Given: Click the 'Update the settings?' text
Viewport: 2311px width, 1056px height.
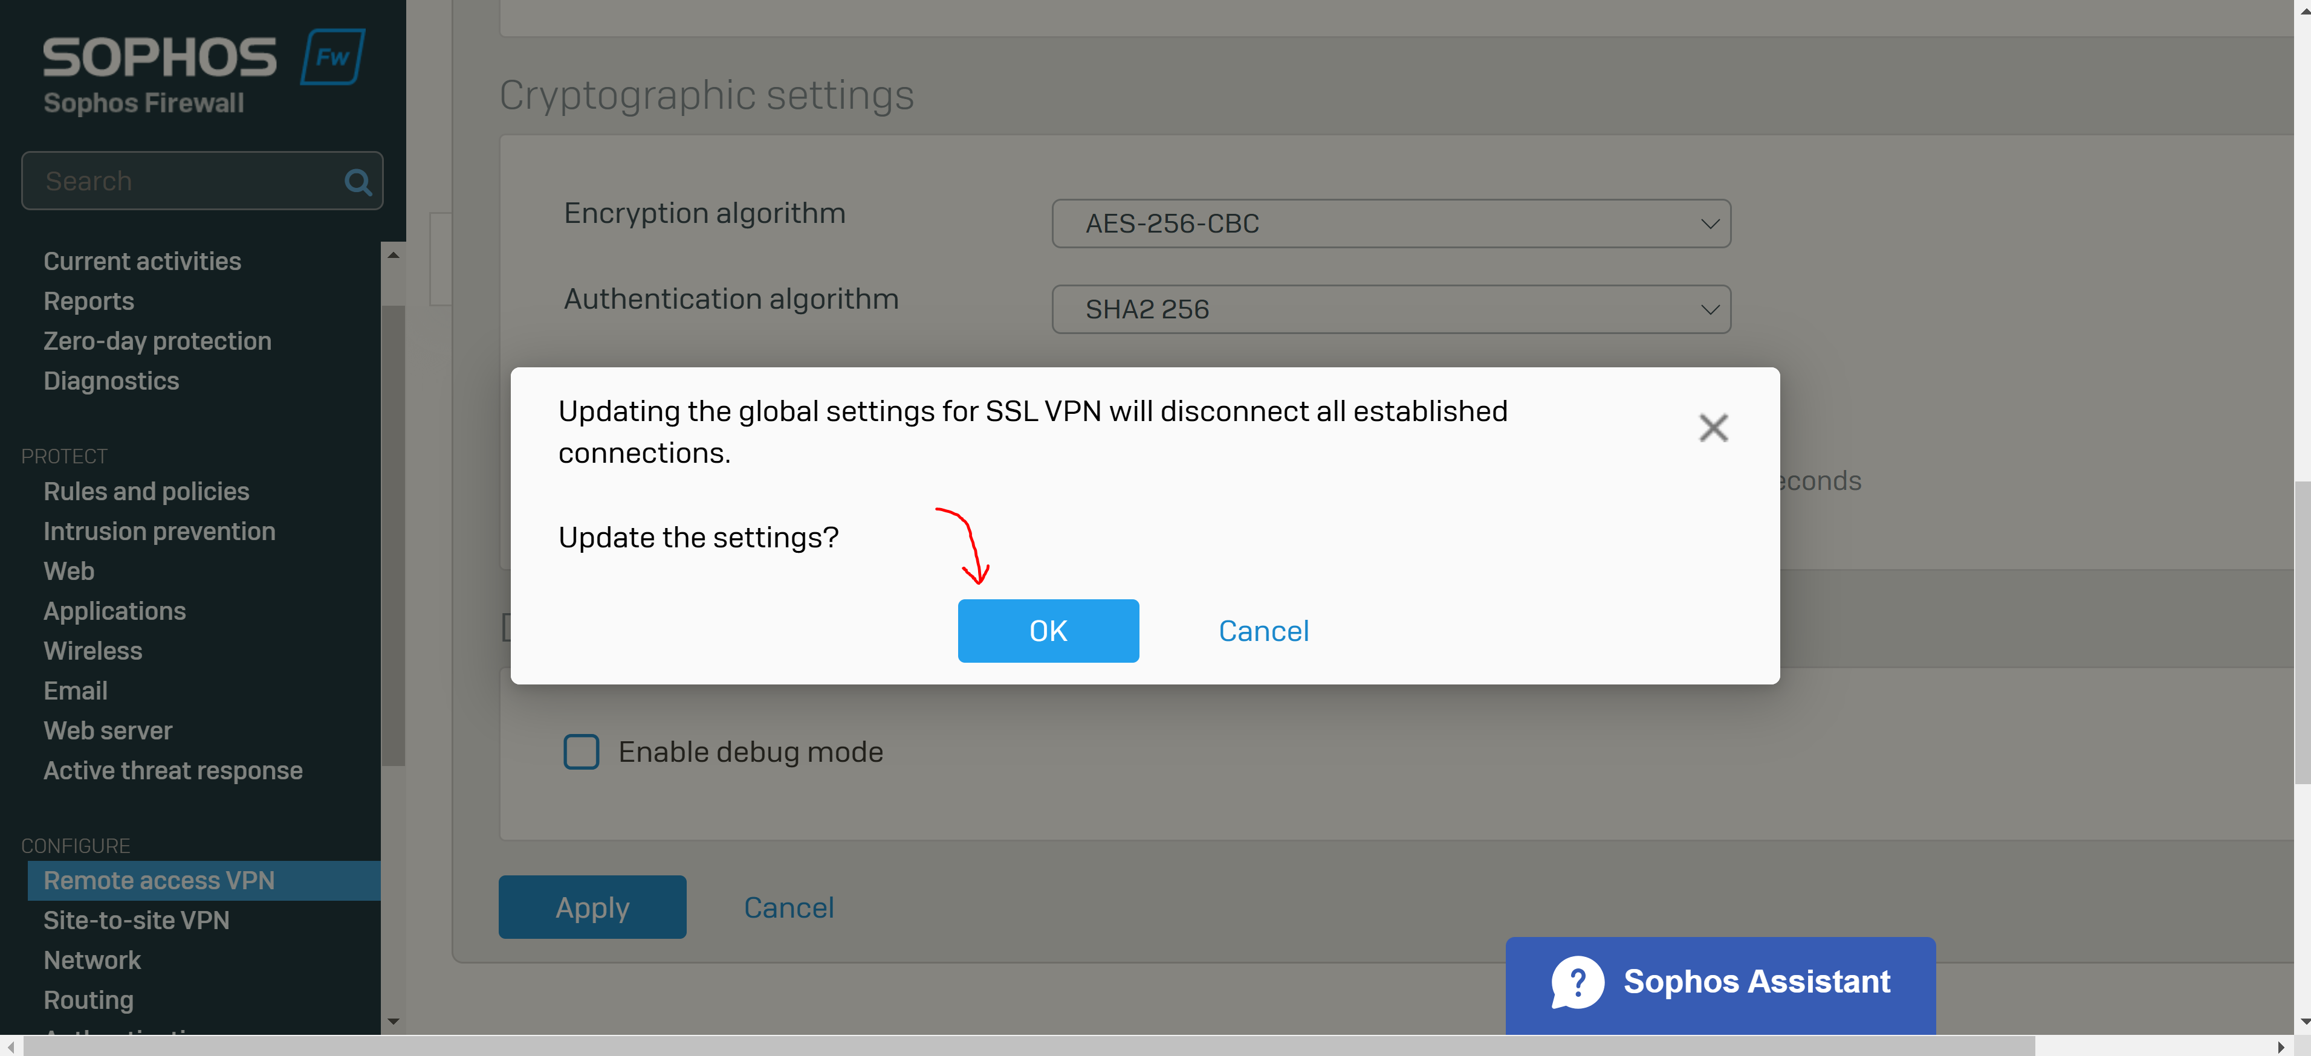Looking at the screenshot, I should (698, 537).
